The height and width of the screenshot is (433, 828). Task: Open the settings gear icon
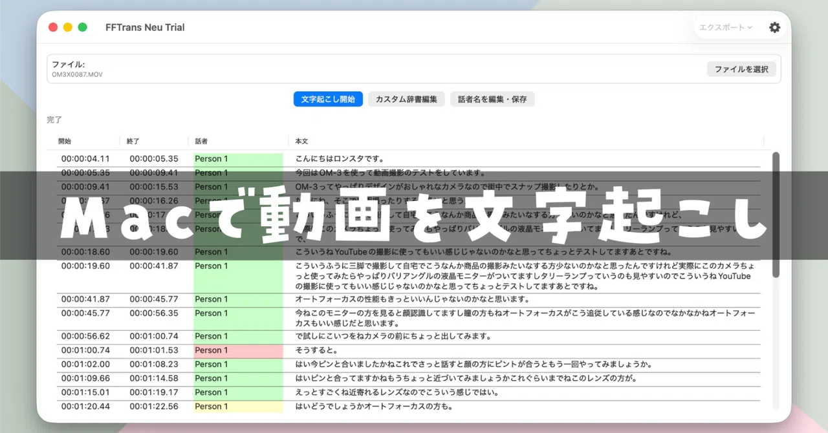[x=774, y=28]
